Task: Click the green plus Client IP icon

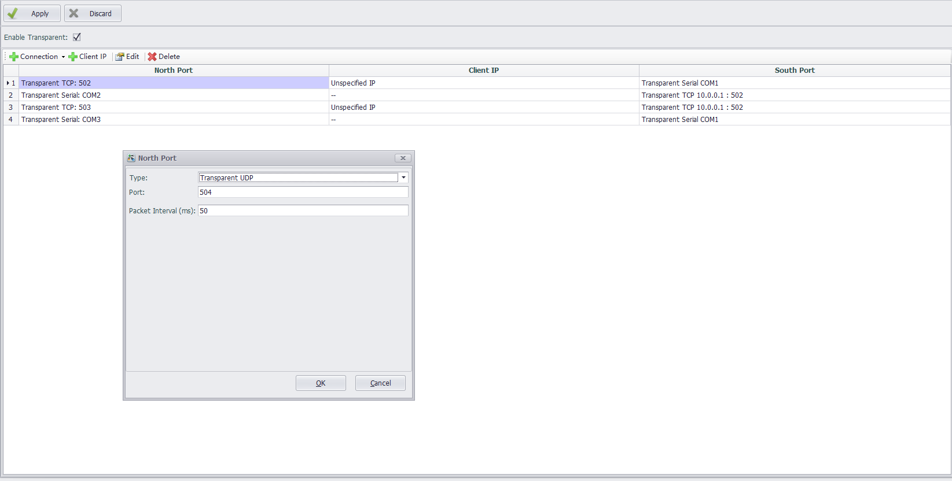Action: 73,57
